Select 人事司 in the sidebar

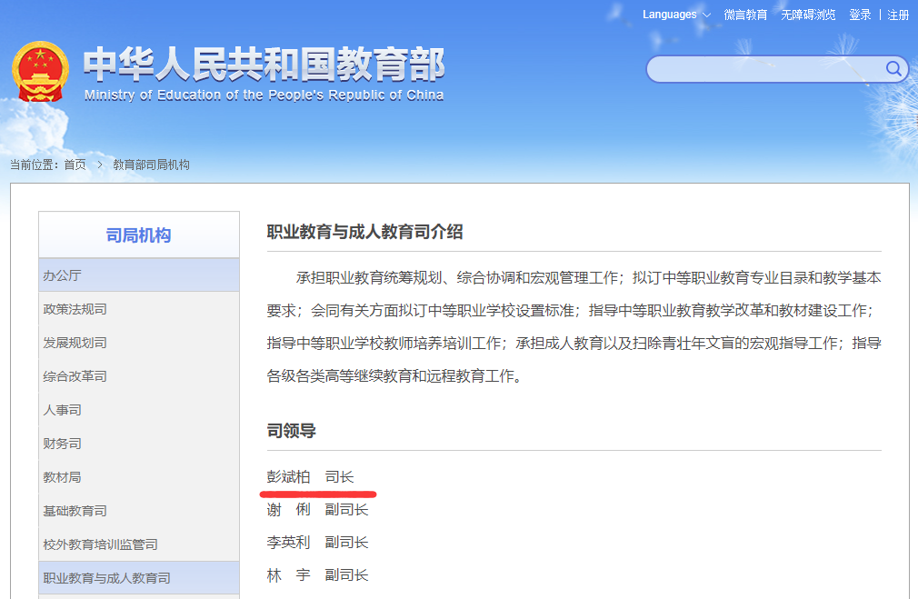[x=62, y=410]
